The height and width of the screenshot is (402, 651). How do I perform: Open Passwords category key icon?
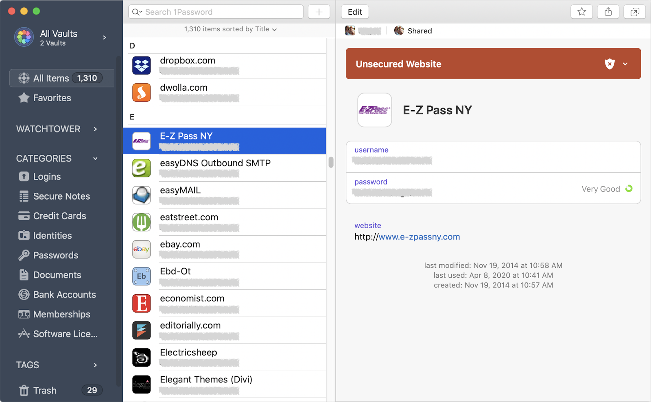tap(24, 255)
